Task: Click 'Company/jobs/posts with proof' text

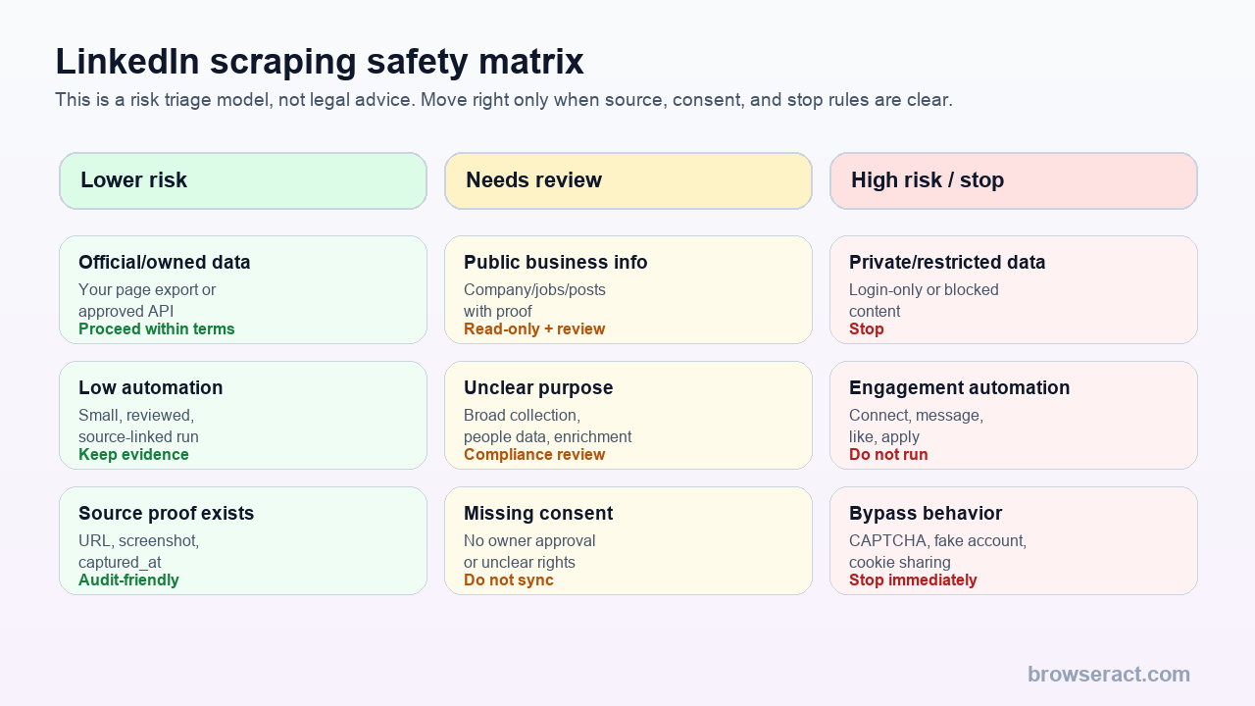Action: click(534, 301)
